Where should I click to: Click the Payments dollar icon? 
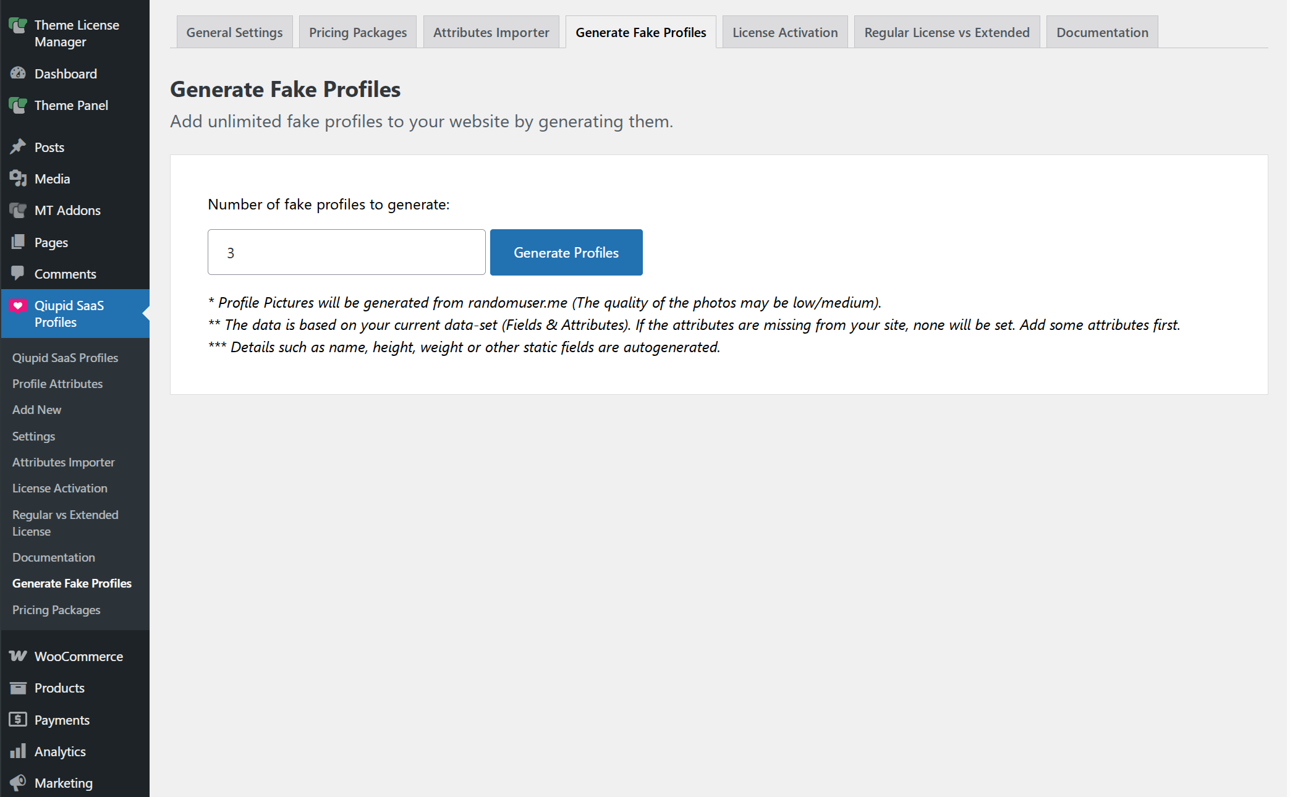click(x=18, y=720)
